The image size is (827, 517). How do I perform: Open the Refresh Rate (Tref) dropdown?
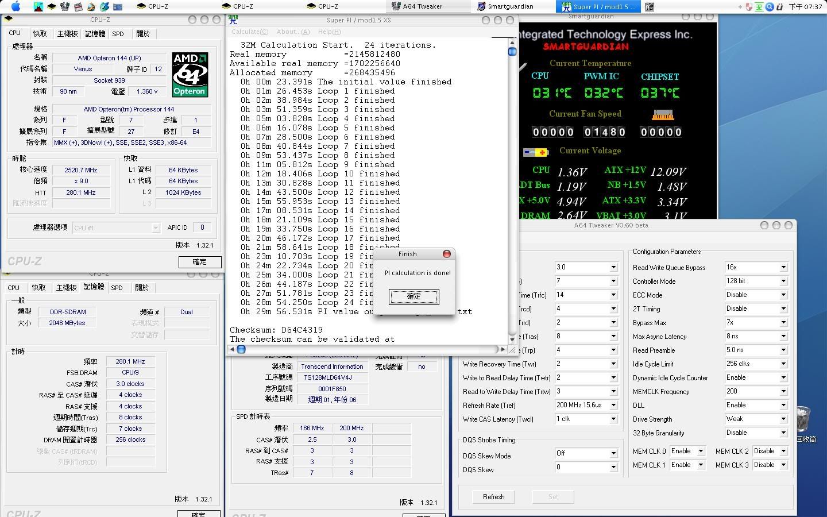click(x=586, y=406)
